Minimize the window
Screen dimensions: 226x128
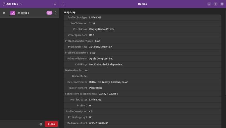[209, 4]
